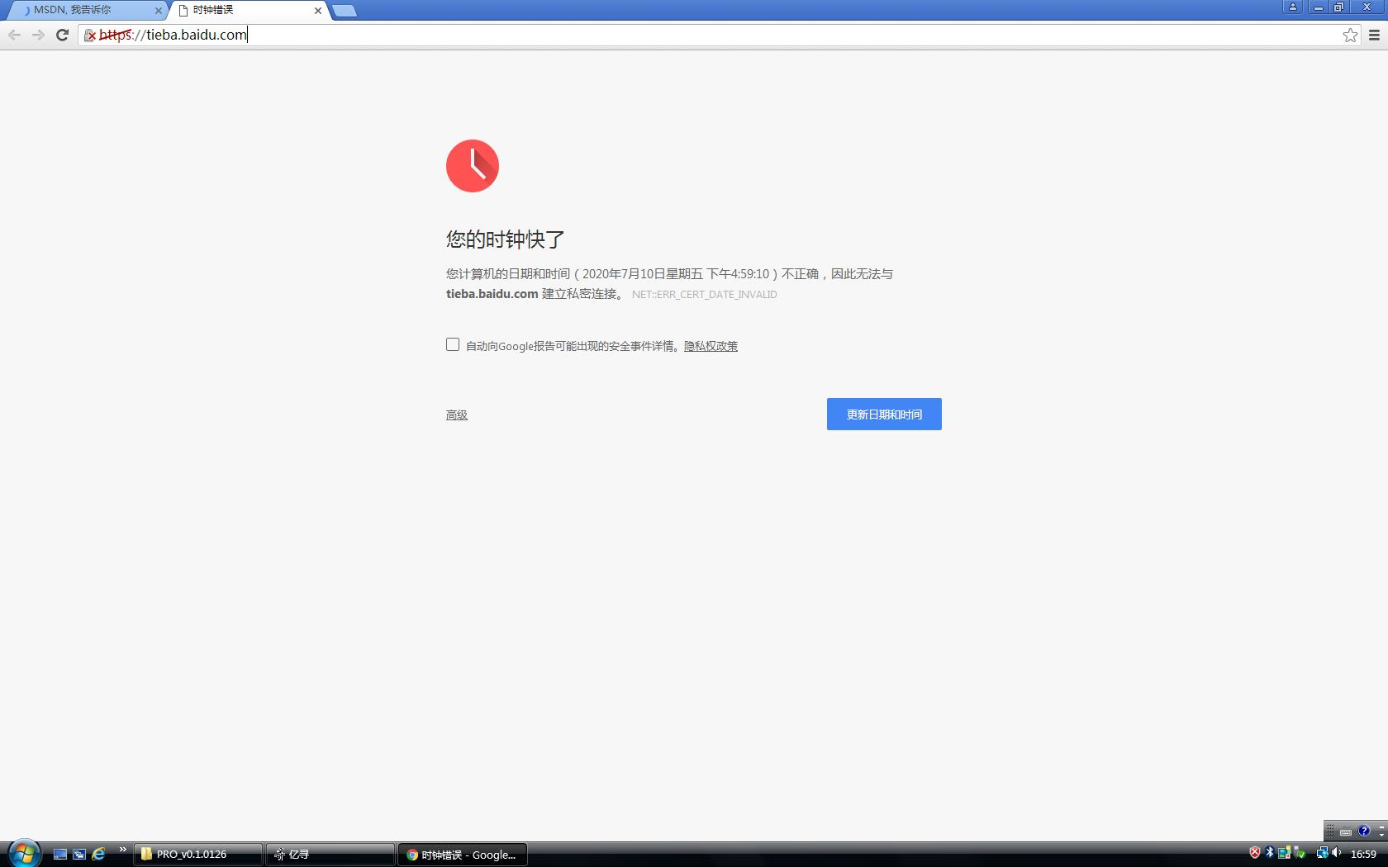Click the taskbar clock showing 16:59
Image resolution: width=1388 pixels, height=867 pixels.
point(1363,854)
